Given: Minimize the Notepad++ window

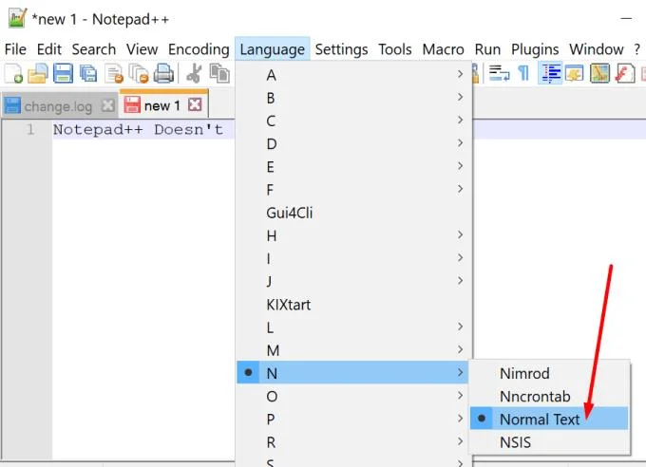Looking at the screenshot, I should pyautogui.click(x=626, y=19).
